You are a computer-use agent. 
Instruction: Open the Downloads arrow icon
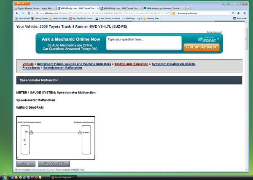point(238,13)
